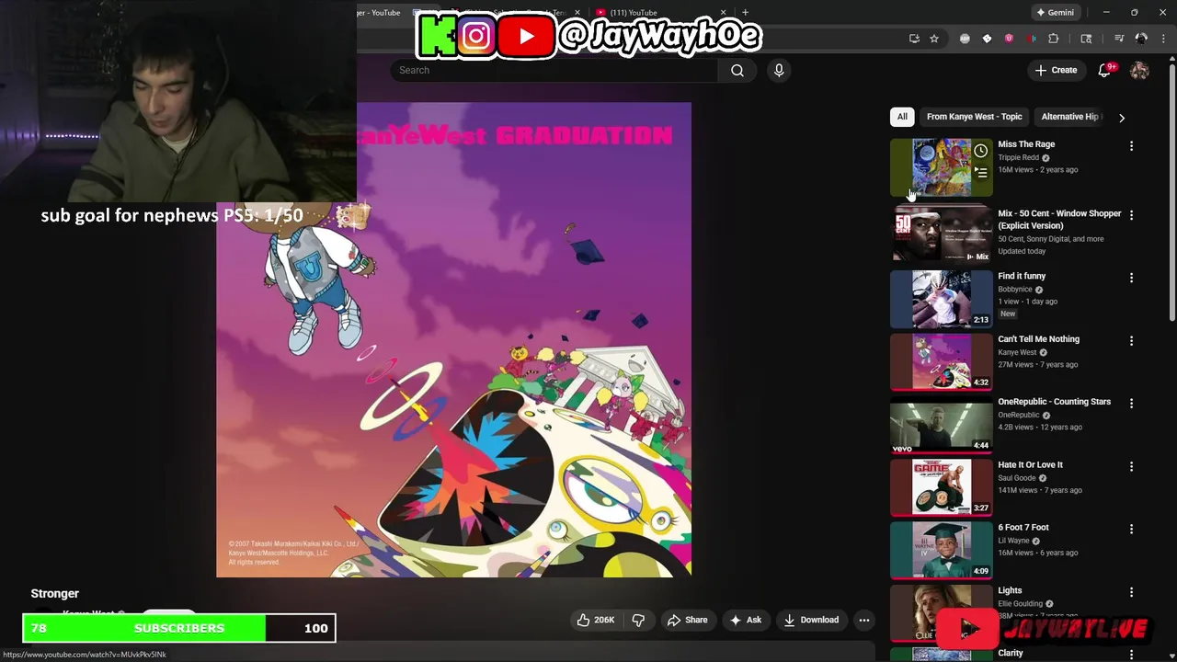1177x662 pixels.
Task: Download the video
Action: pos(811,620)
